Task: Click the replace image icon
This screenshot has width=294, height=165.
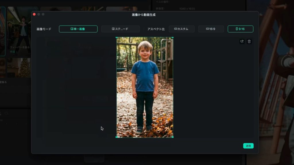Action: tap(242, 42)
